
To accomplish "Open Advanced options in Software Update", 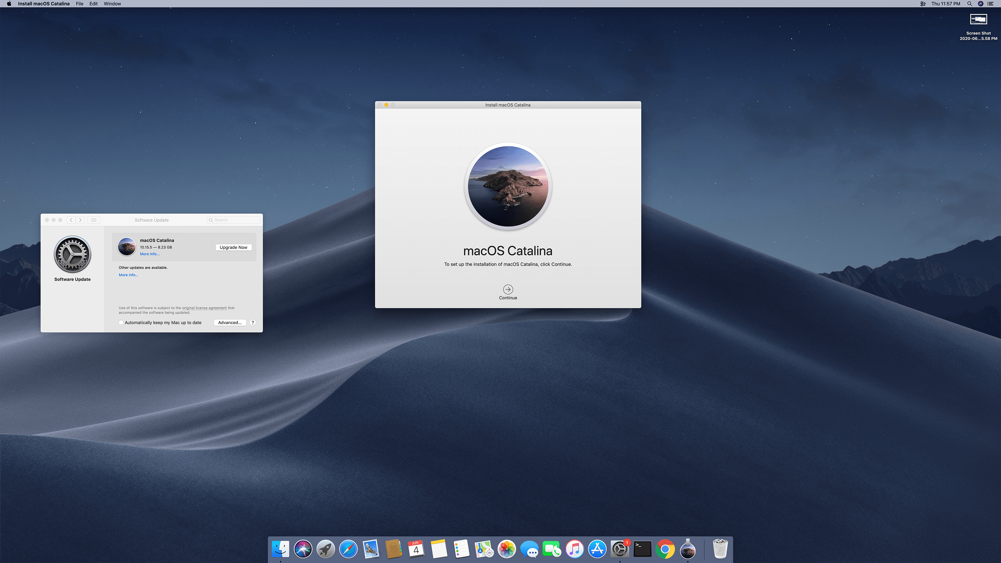I will 230,322.
